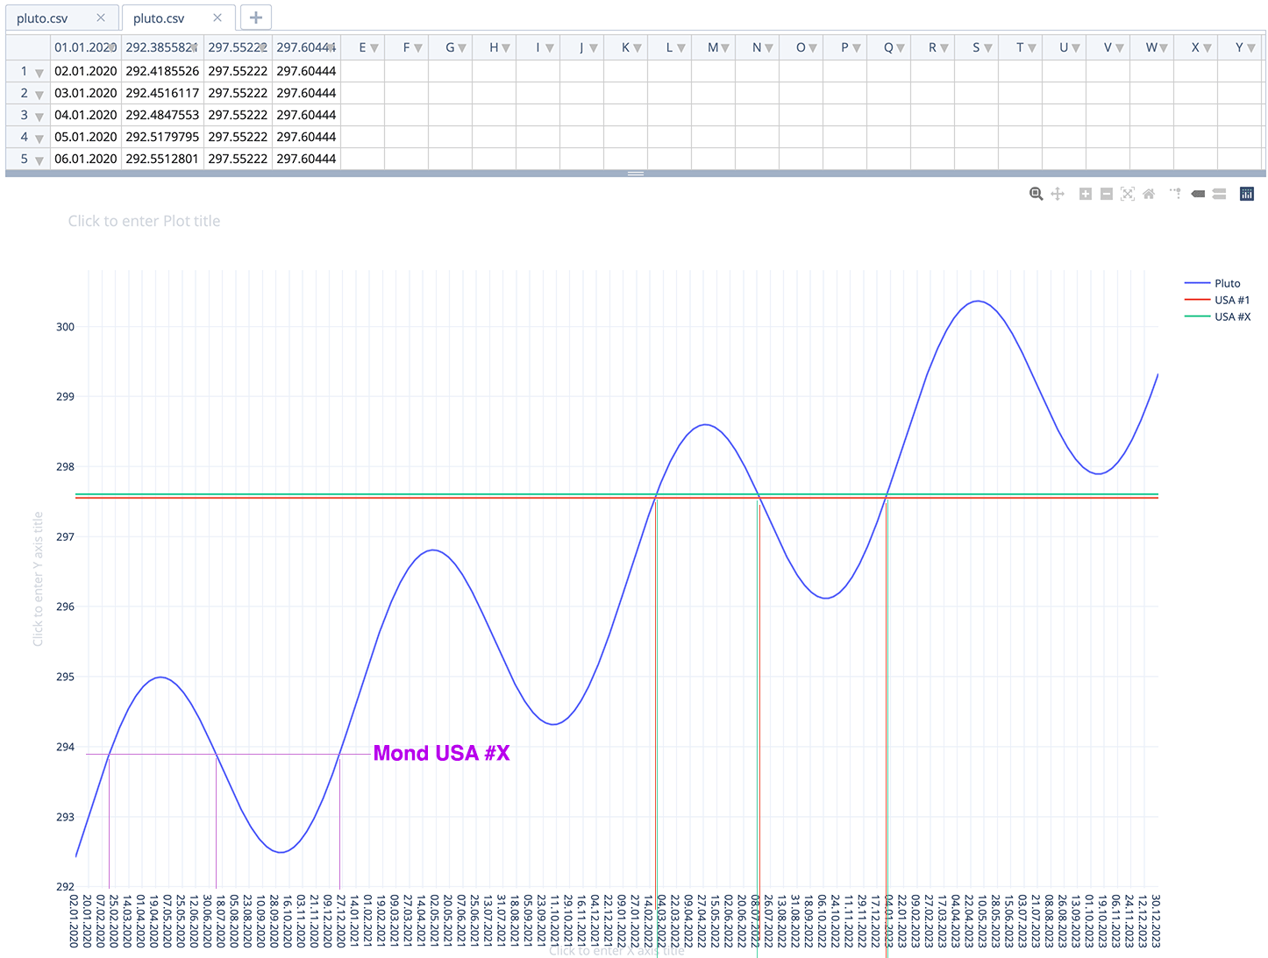Select cell 292.5179795
Viewport: 1268px width, 958px height.
click(162, 137)
